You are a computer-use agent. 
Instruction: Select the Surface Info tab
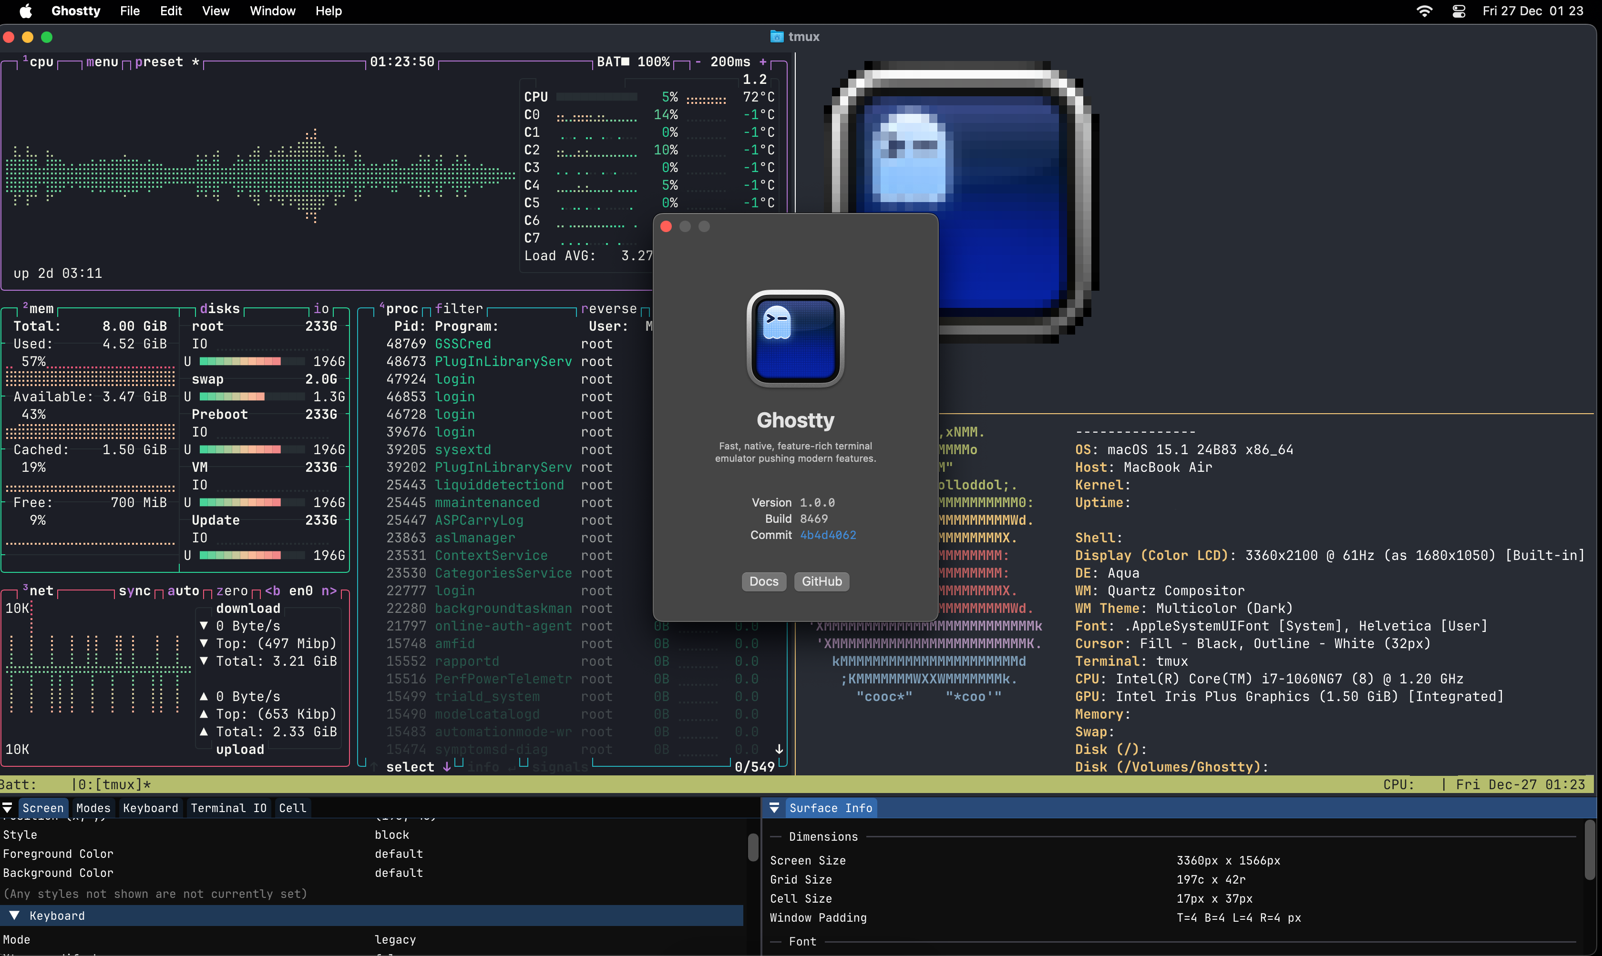coord(831,808)
